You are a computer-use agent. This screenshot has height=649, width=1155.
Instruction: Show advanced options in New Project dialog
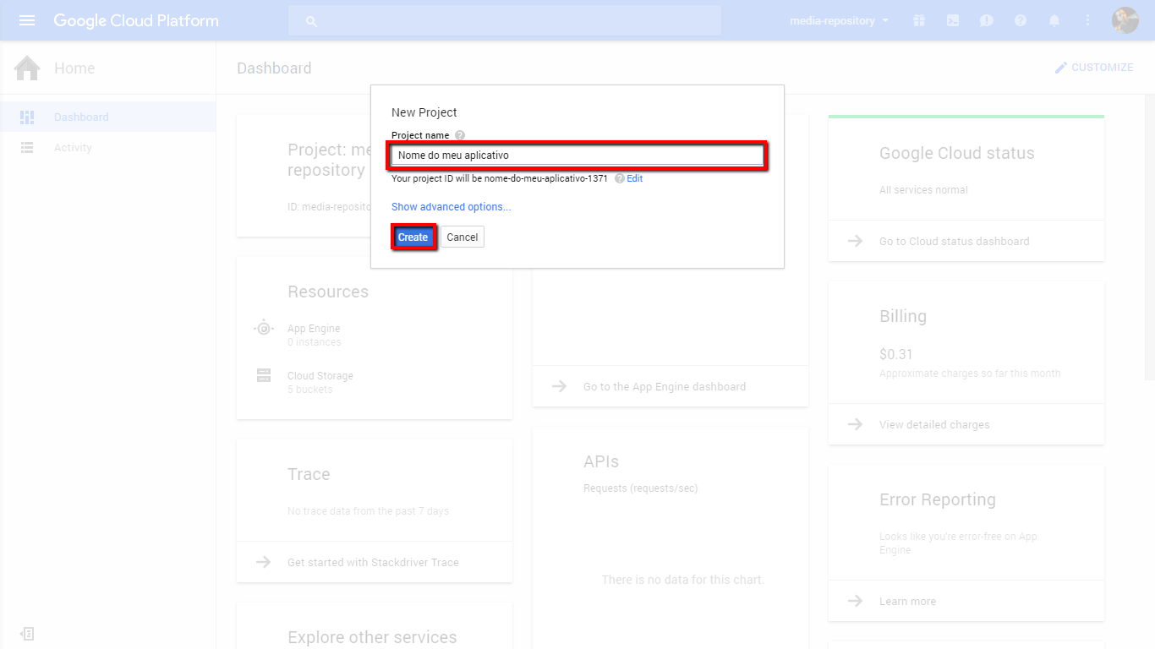click(451, 207)
